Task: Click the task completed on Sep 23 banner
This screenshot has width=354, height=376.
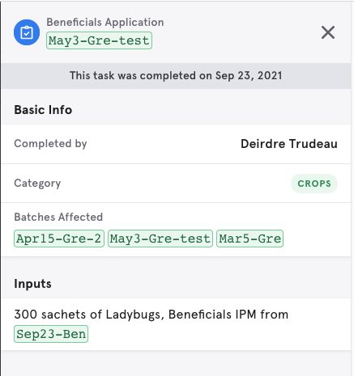Action: [x=176, y=76]
